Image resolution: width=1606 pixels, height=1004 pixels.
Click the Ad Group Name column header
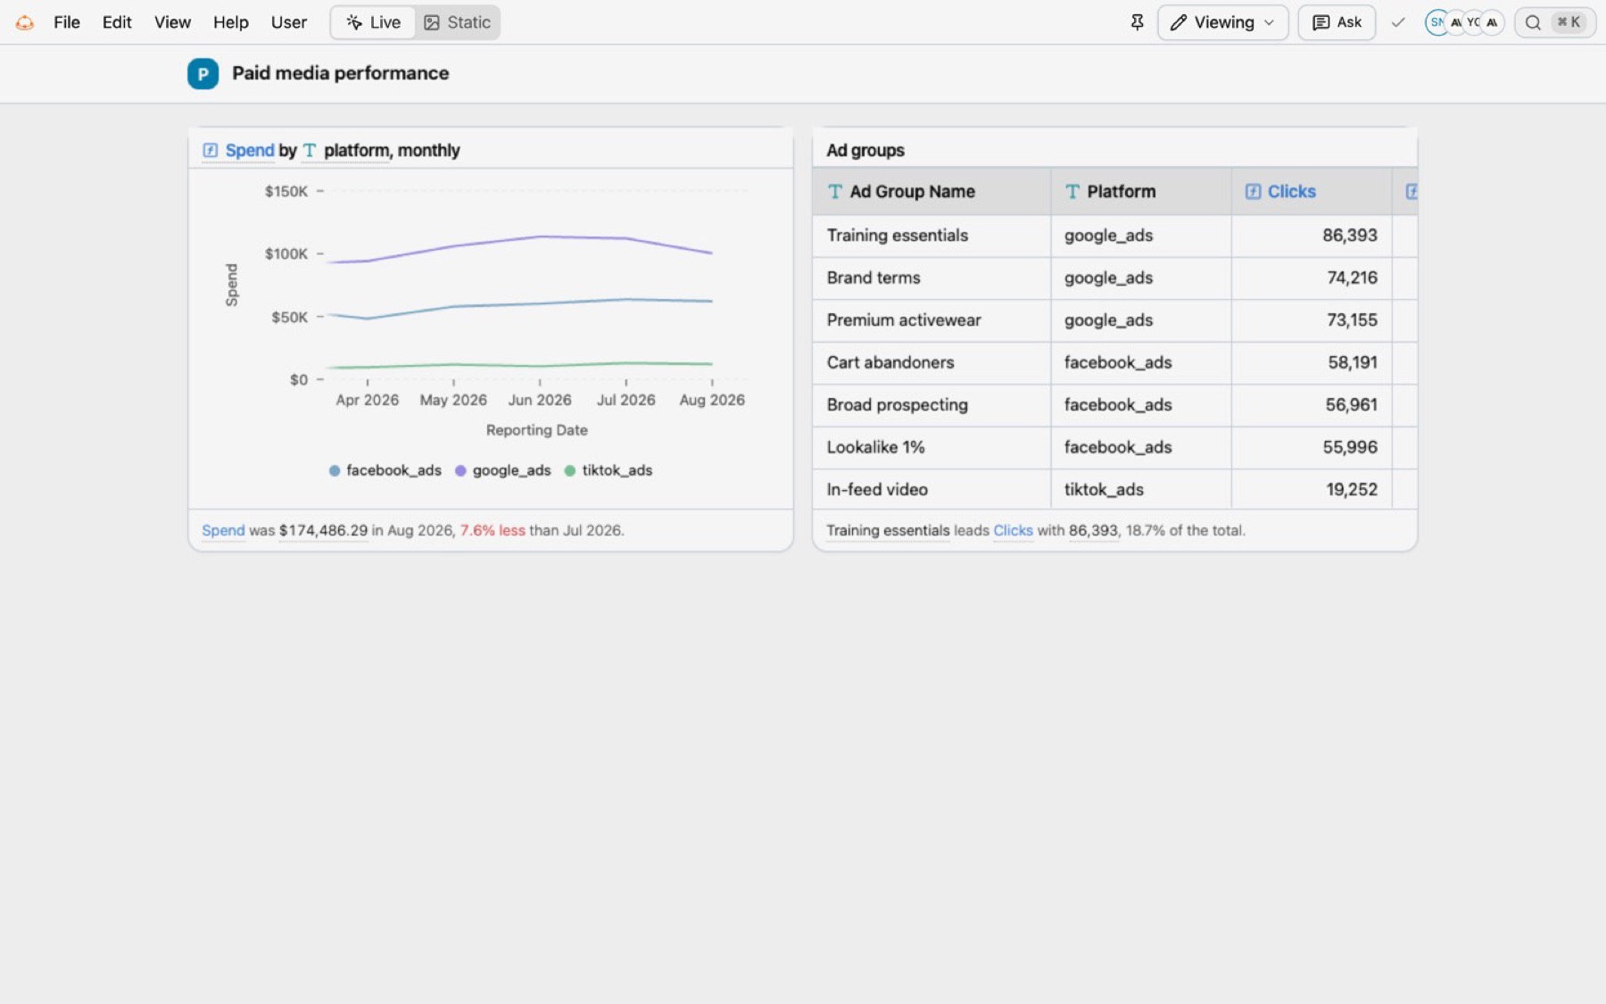point(931,191)
